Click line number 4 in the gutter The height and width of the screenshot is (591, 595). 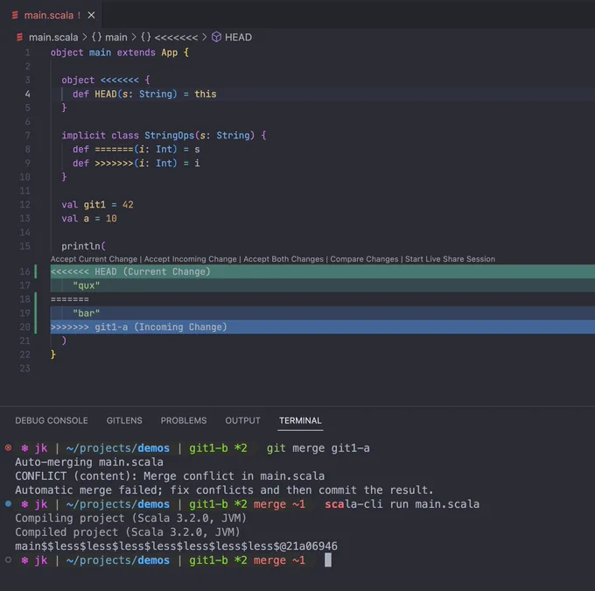tap(27, 94)
